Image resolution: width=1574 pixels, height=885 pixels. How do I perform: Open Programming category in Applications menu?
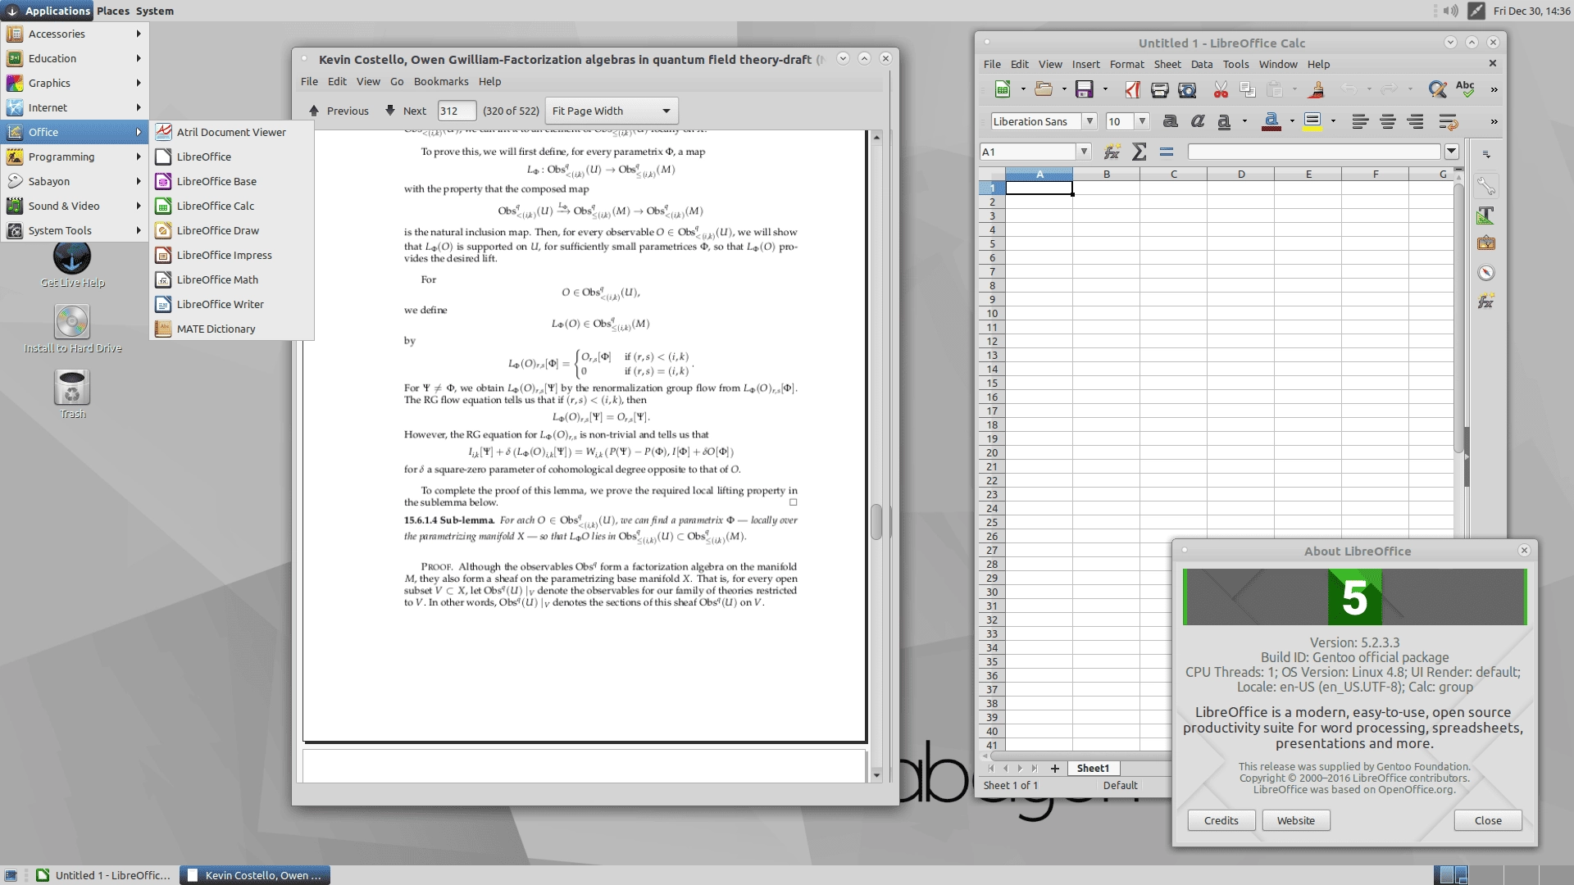click(x=75, y=157)
